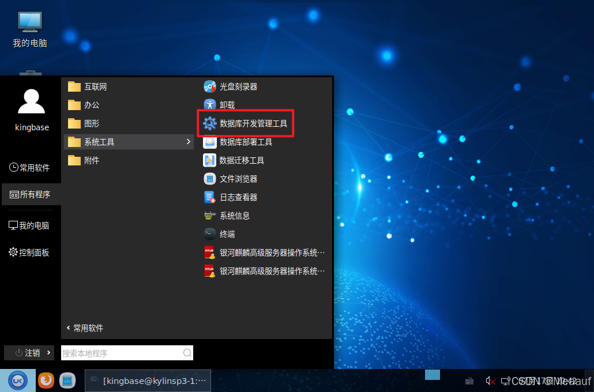Open 控制面板 control panel
The height and width of the screenshot is (392, 594).
29,252
